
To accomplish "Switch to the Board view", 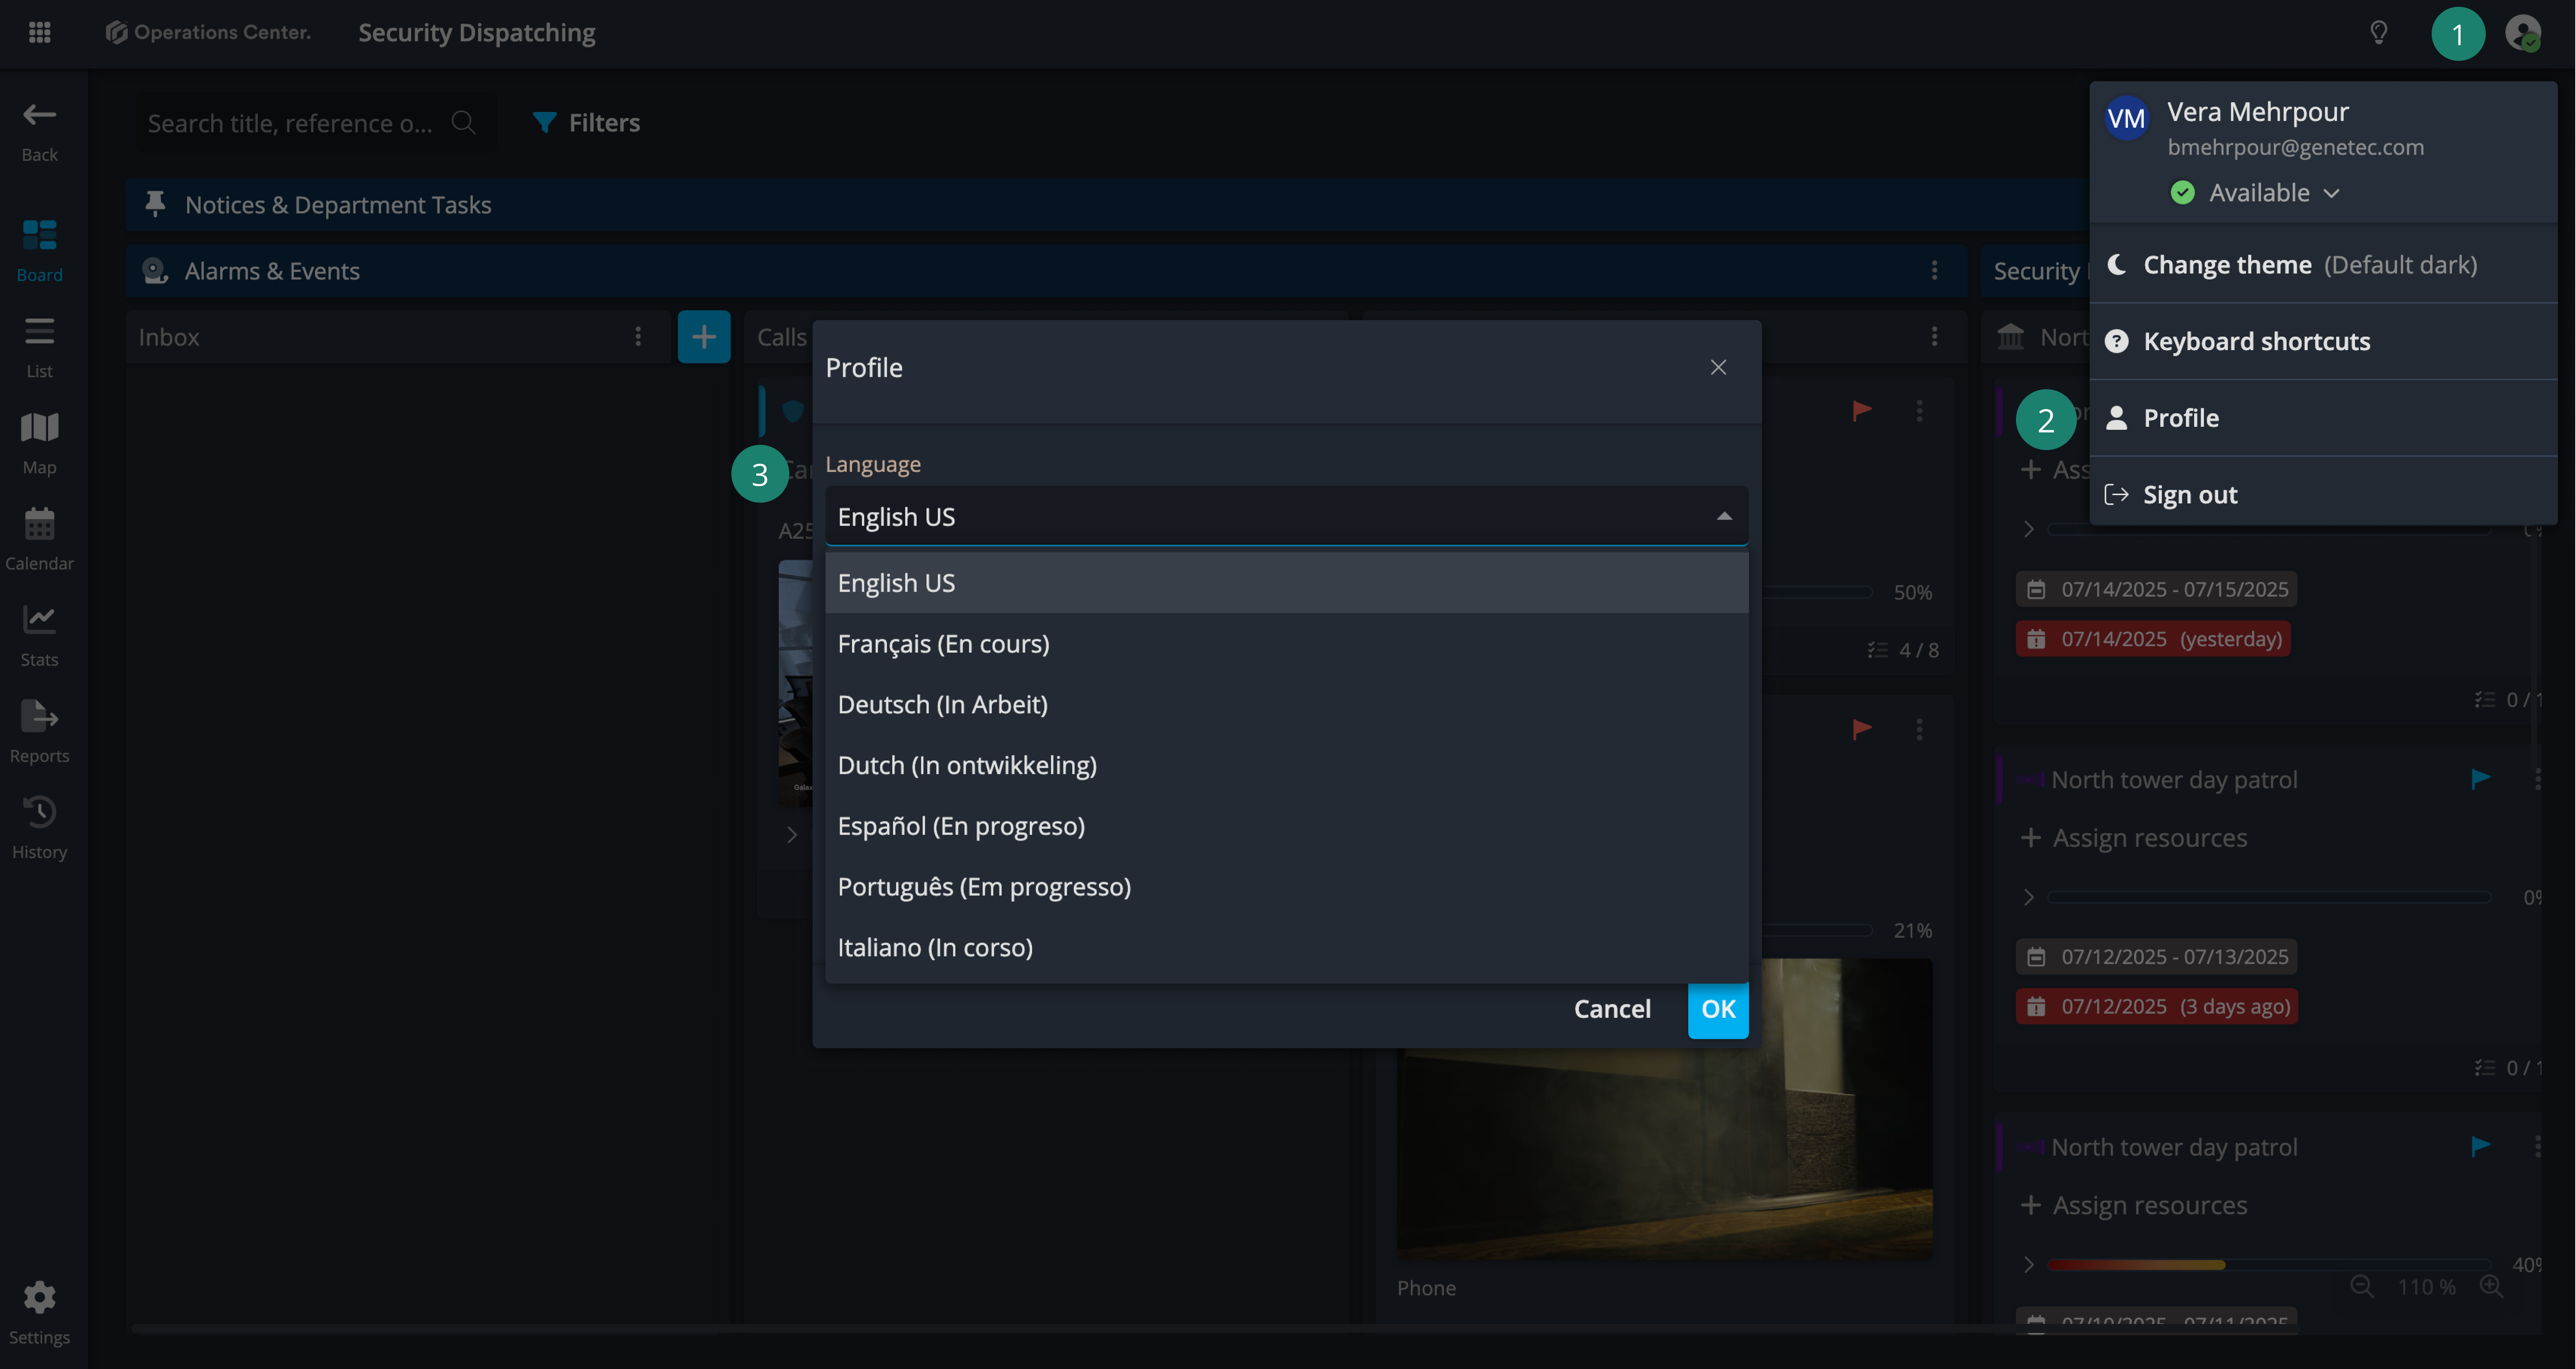I will (39, 251).
